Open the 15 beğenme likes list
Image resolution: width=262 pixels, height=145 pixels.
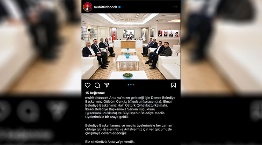coord(95,93)
